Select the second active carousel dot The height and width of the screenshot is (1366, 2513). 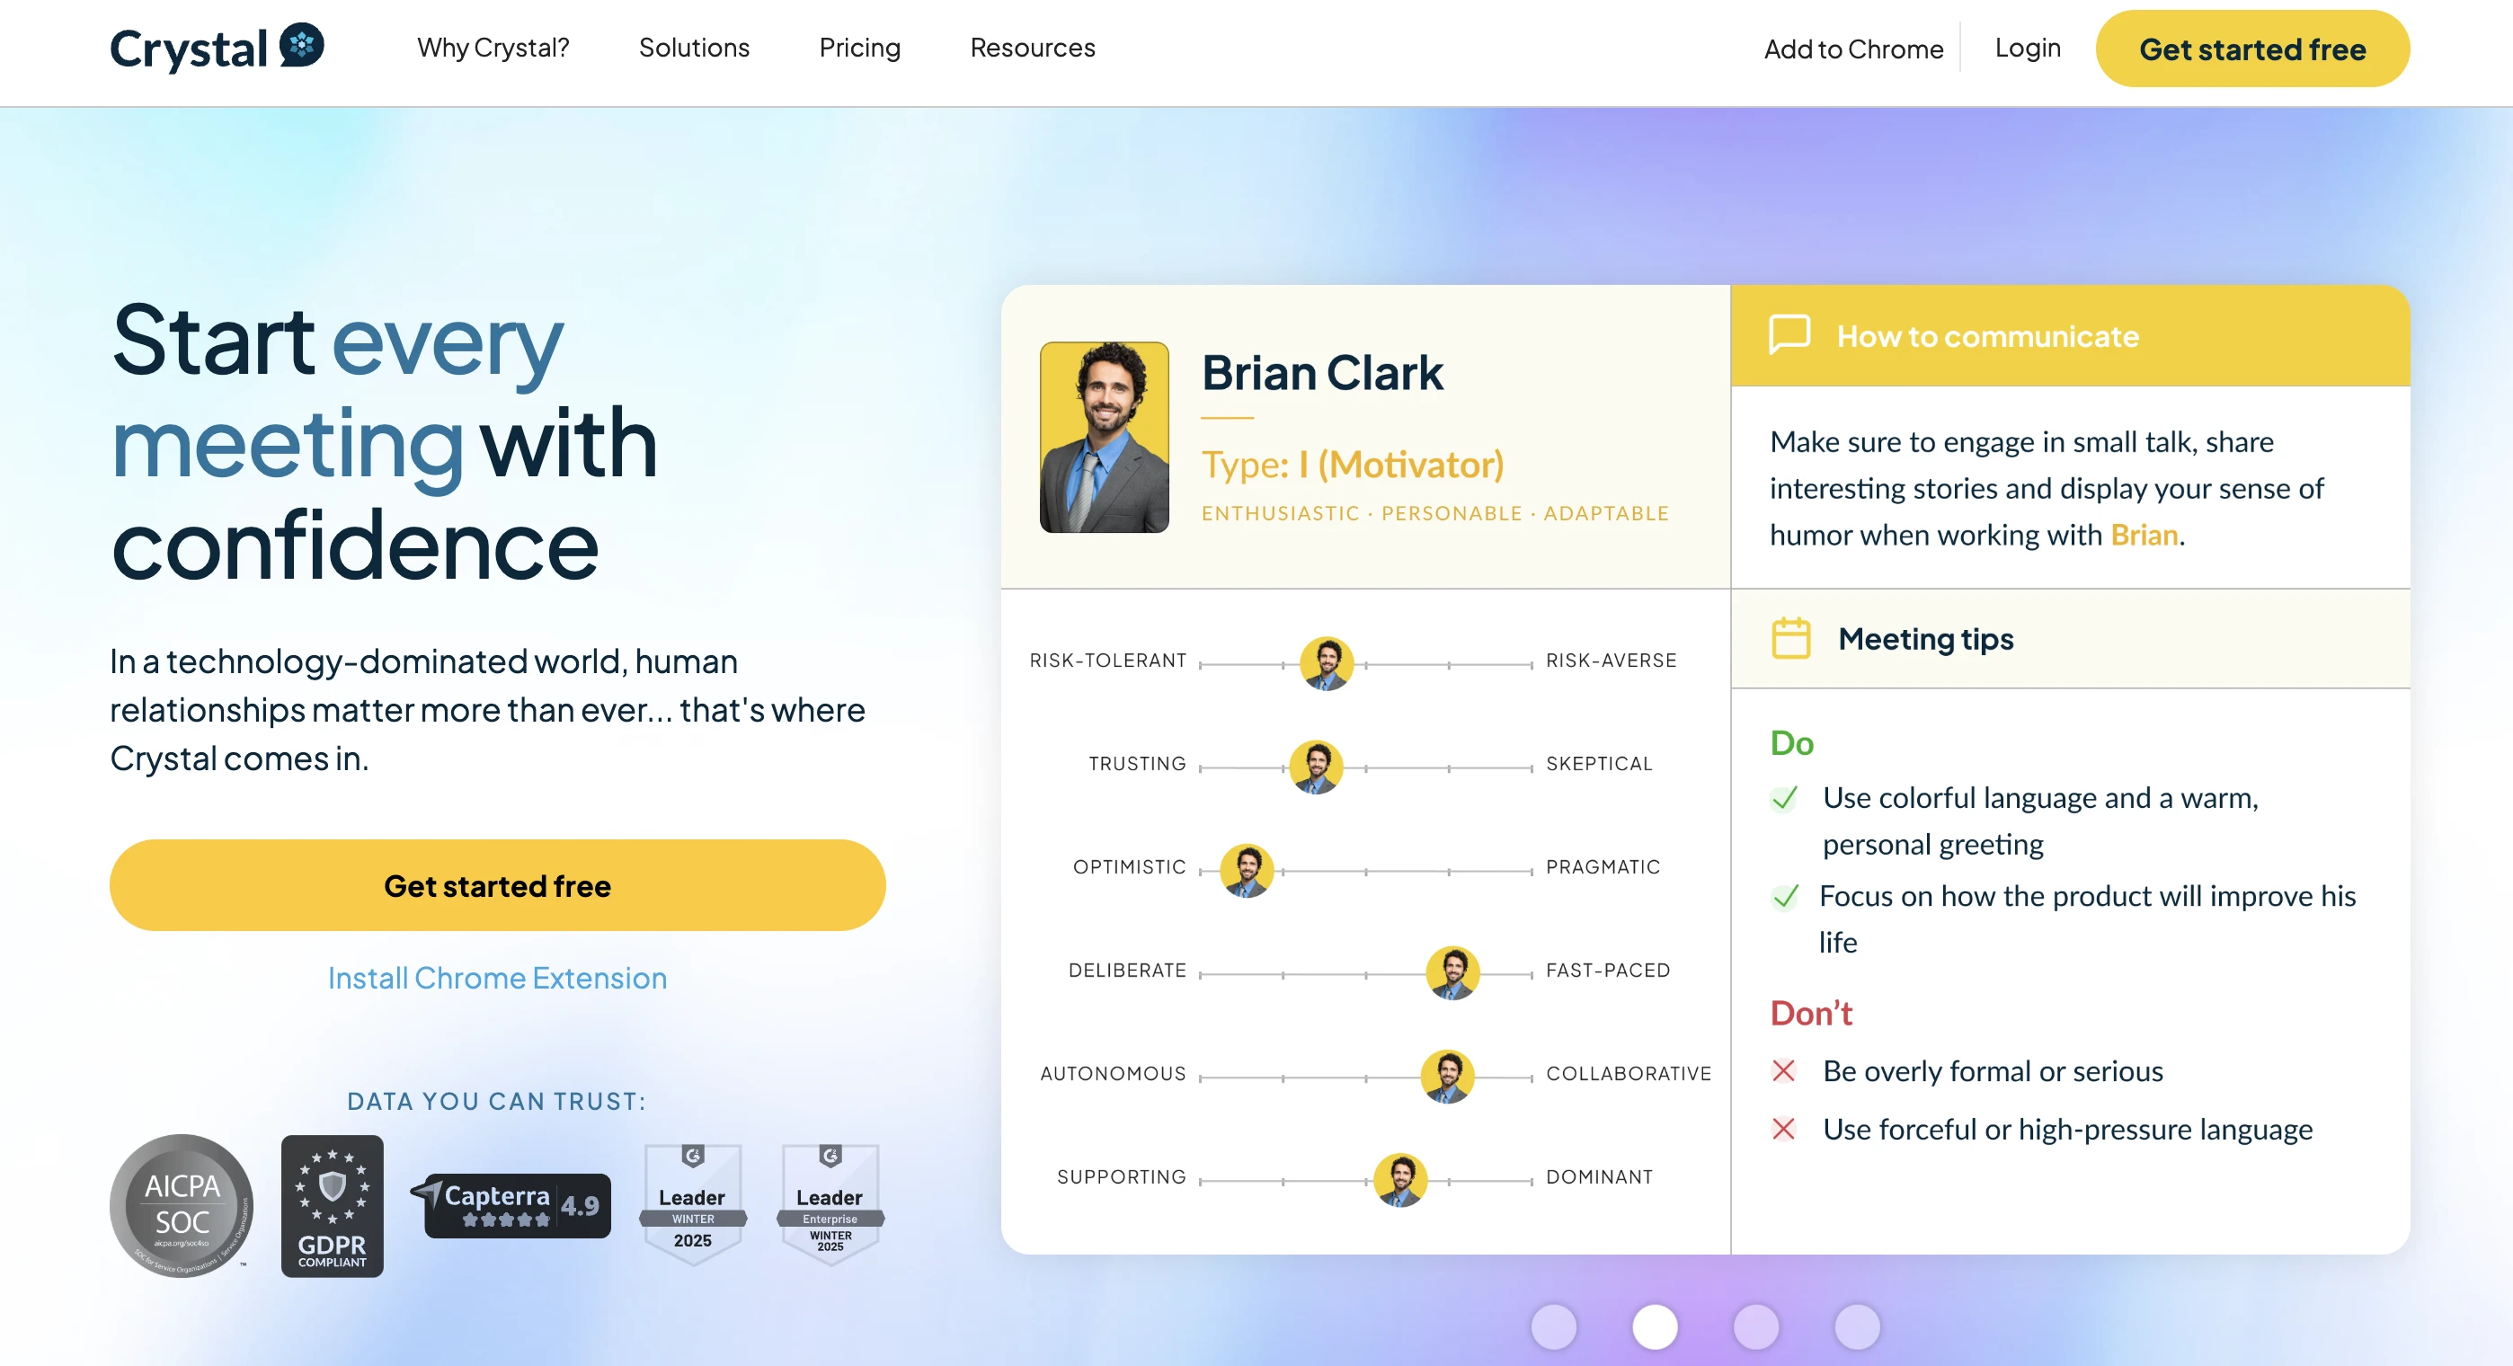[1655, 1327]
